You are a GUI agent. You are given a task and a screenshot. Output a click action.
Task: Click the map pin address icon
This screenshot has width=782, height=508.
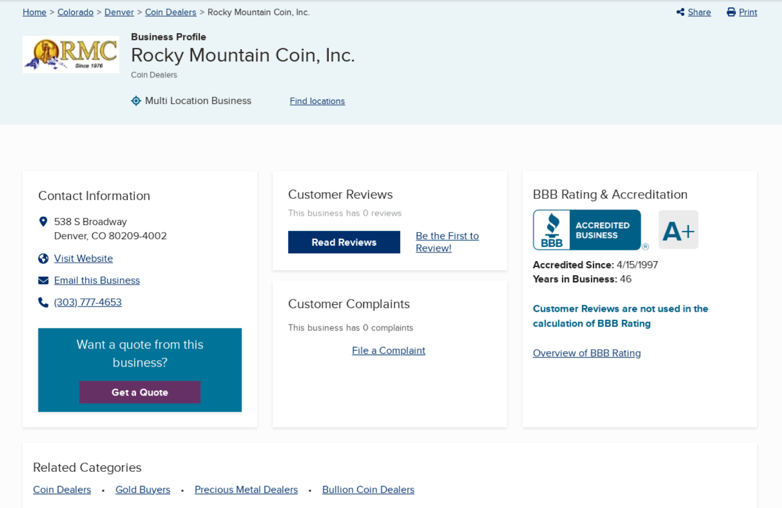point(43,222)
